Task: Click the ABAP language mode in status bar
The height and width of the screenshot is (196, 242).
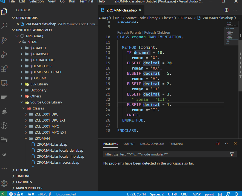Action: tap(197, 194)
